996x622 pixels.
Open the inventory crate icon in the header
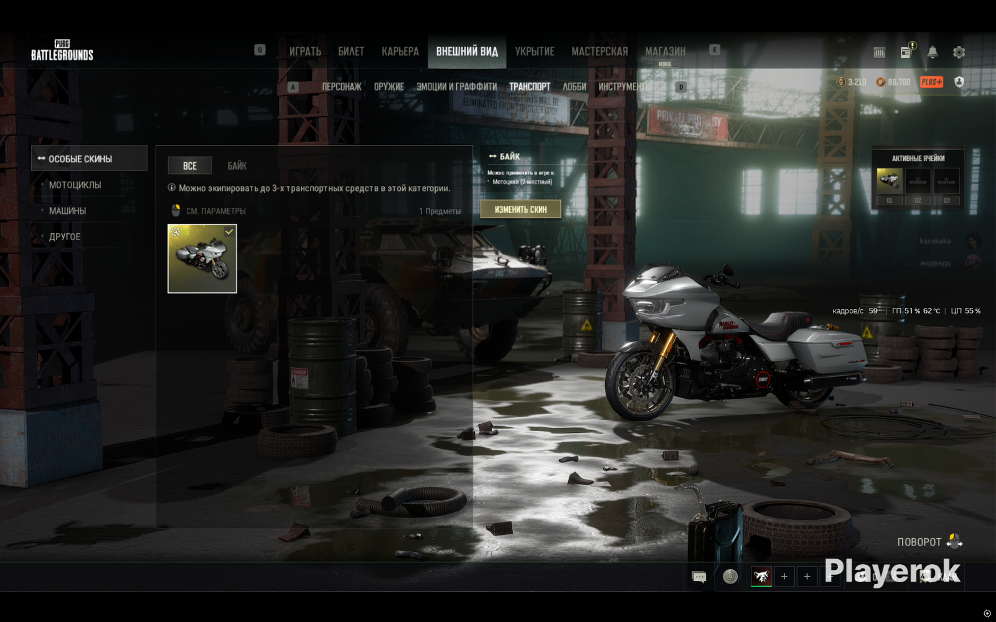tap(879, 53)
